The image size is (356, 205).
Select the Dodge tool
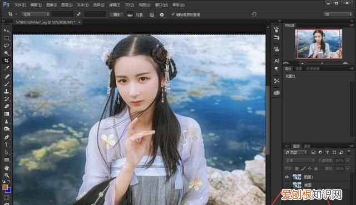coord(7,129)
